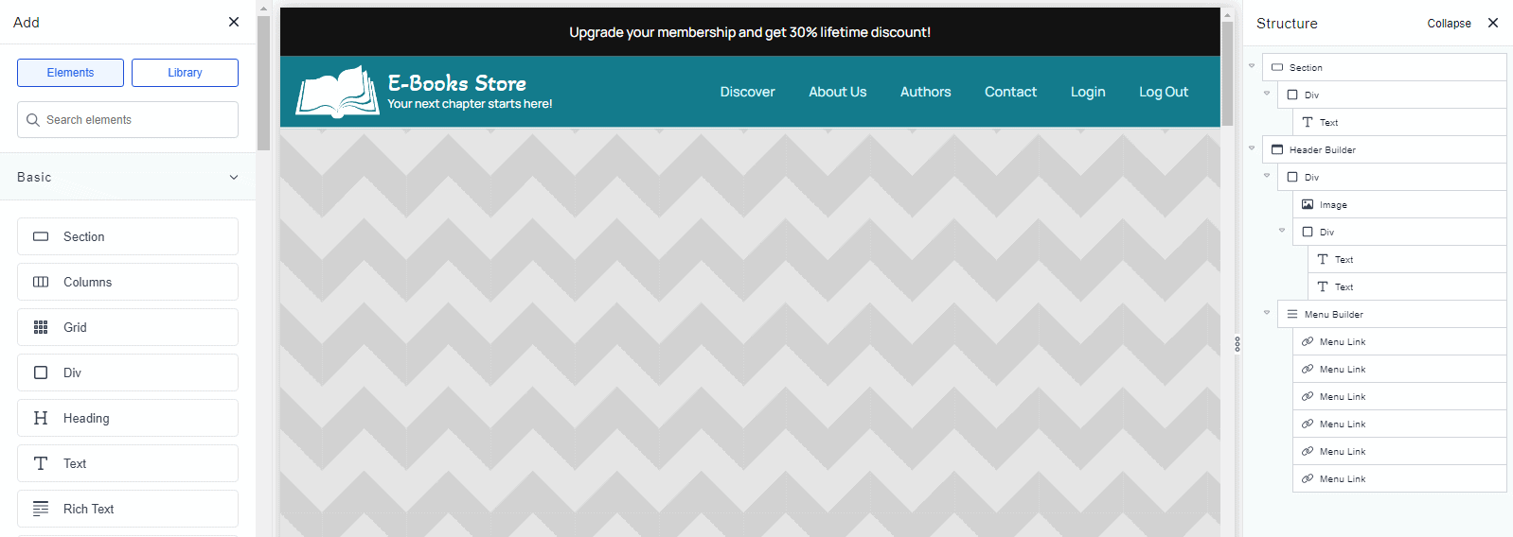Click the book logo in the header
1513x537 pixels.
click(337, 92)
